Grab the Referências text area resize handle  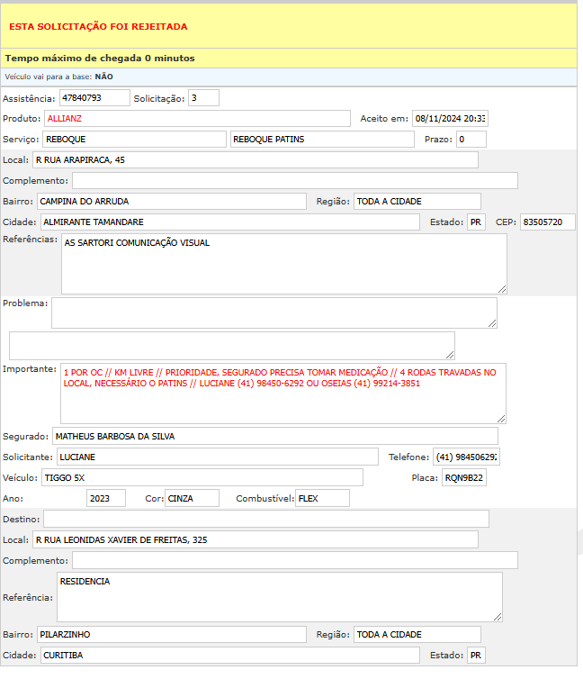coord(501,288)
